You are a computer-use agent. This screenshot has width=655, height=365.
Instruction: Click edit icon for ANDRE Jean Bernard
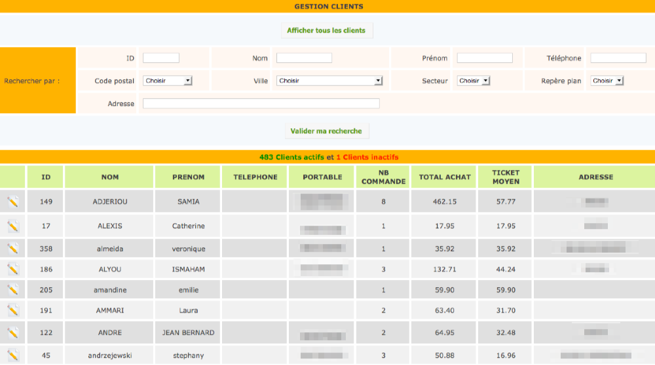tap(13, 333)
